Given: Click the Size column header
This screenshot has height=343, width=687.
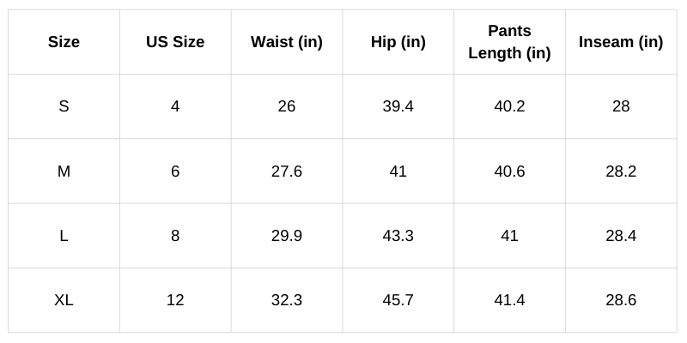Looking at the screenshot, I should 64,42.
